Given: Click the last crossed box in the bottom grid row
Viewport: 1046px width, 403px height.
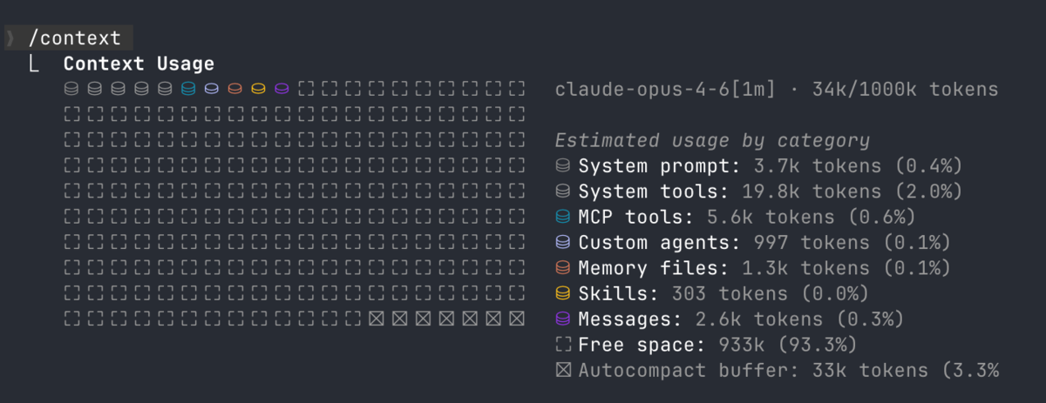Looking at the screenshot, I should point(517,319).
